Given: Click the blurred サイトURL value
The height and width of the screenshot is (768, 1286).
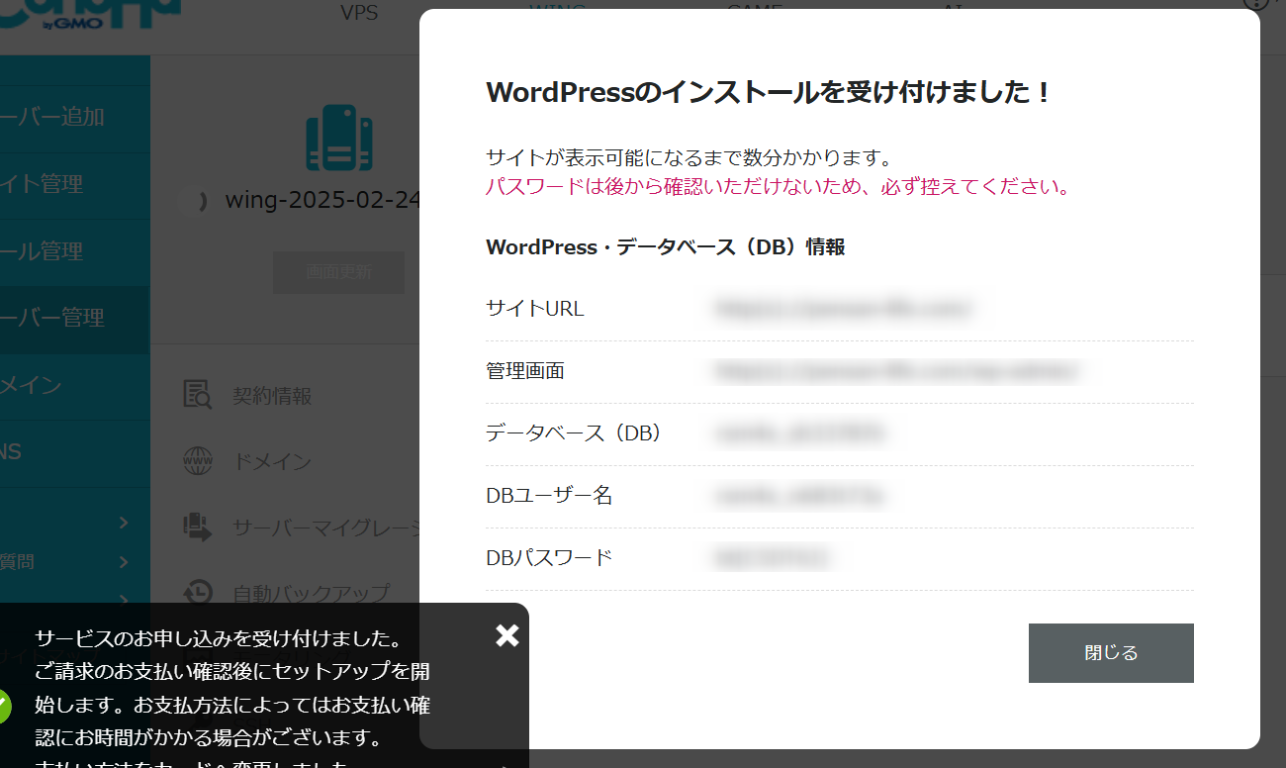Looking at the screenshot, I should click(844, 309).
